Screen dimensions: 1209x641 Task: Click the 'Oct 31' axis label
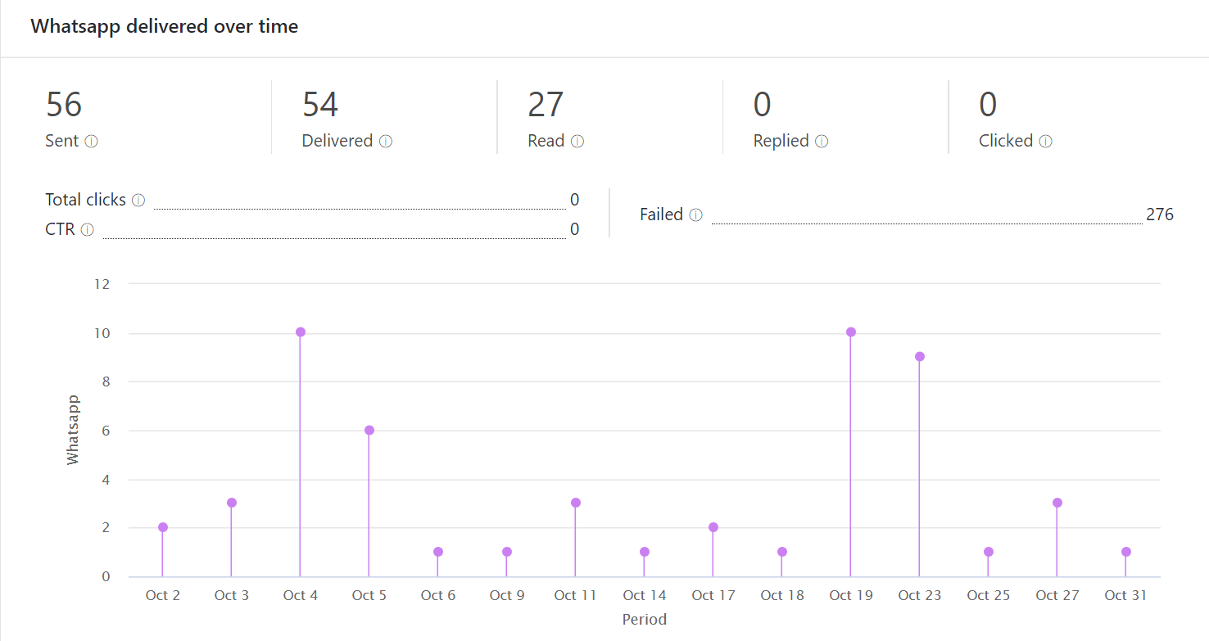1126,595
